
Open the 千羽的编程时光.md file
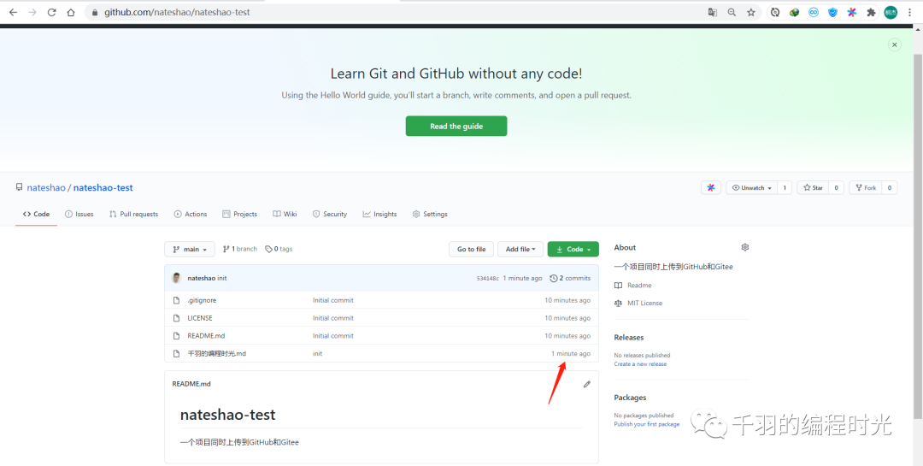pos(216,353)
